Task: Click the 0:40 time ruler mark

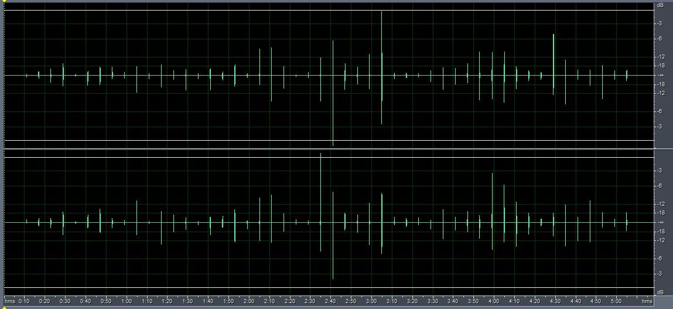Action: point(86,302)
